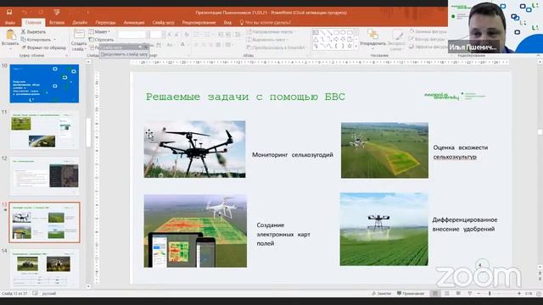
Task: Open the Переходы tab
Action: coord(105,23)
